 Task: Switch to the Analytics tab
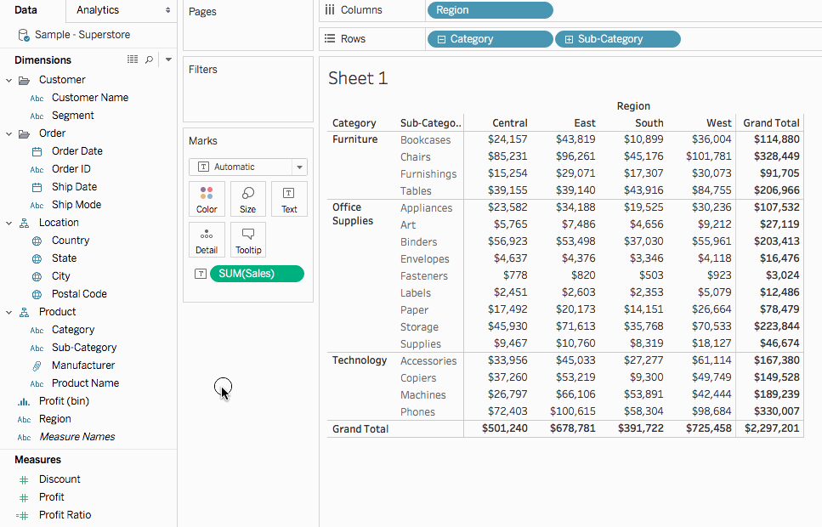point(121,10)
